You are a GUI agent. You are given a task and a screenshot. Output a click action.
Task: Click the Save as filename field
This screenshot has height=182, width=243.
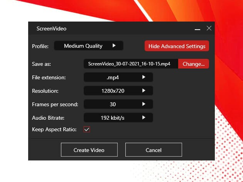[131, 64]
